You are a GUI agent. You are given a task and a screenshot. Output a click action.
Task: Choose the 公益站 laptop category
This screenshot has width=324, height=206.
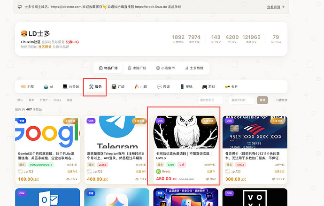click(71, 87)
